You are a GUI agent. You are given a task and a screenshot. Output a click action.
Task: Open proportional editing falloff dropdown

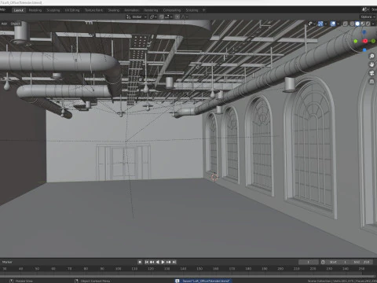click(x=185, y=17)
